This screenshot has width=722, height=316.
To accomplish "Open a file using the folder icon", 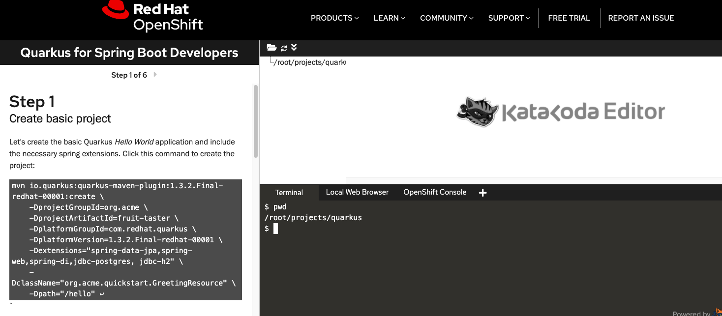I will 271,47.
